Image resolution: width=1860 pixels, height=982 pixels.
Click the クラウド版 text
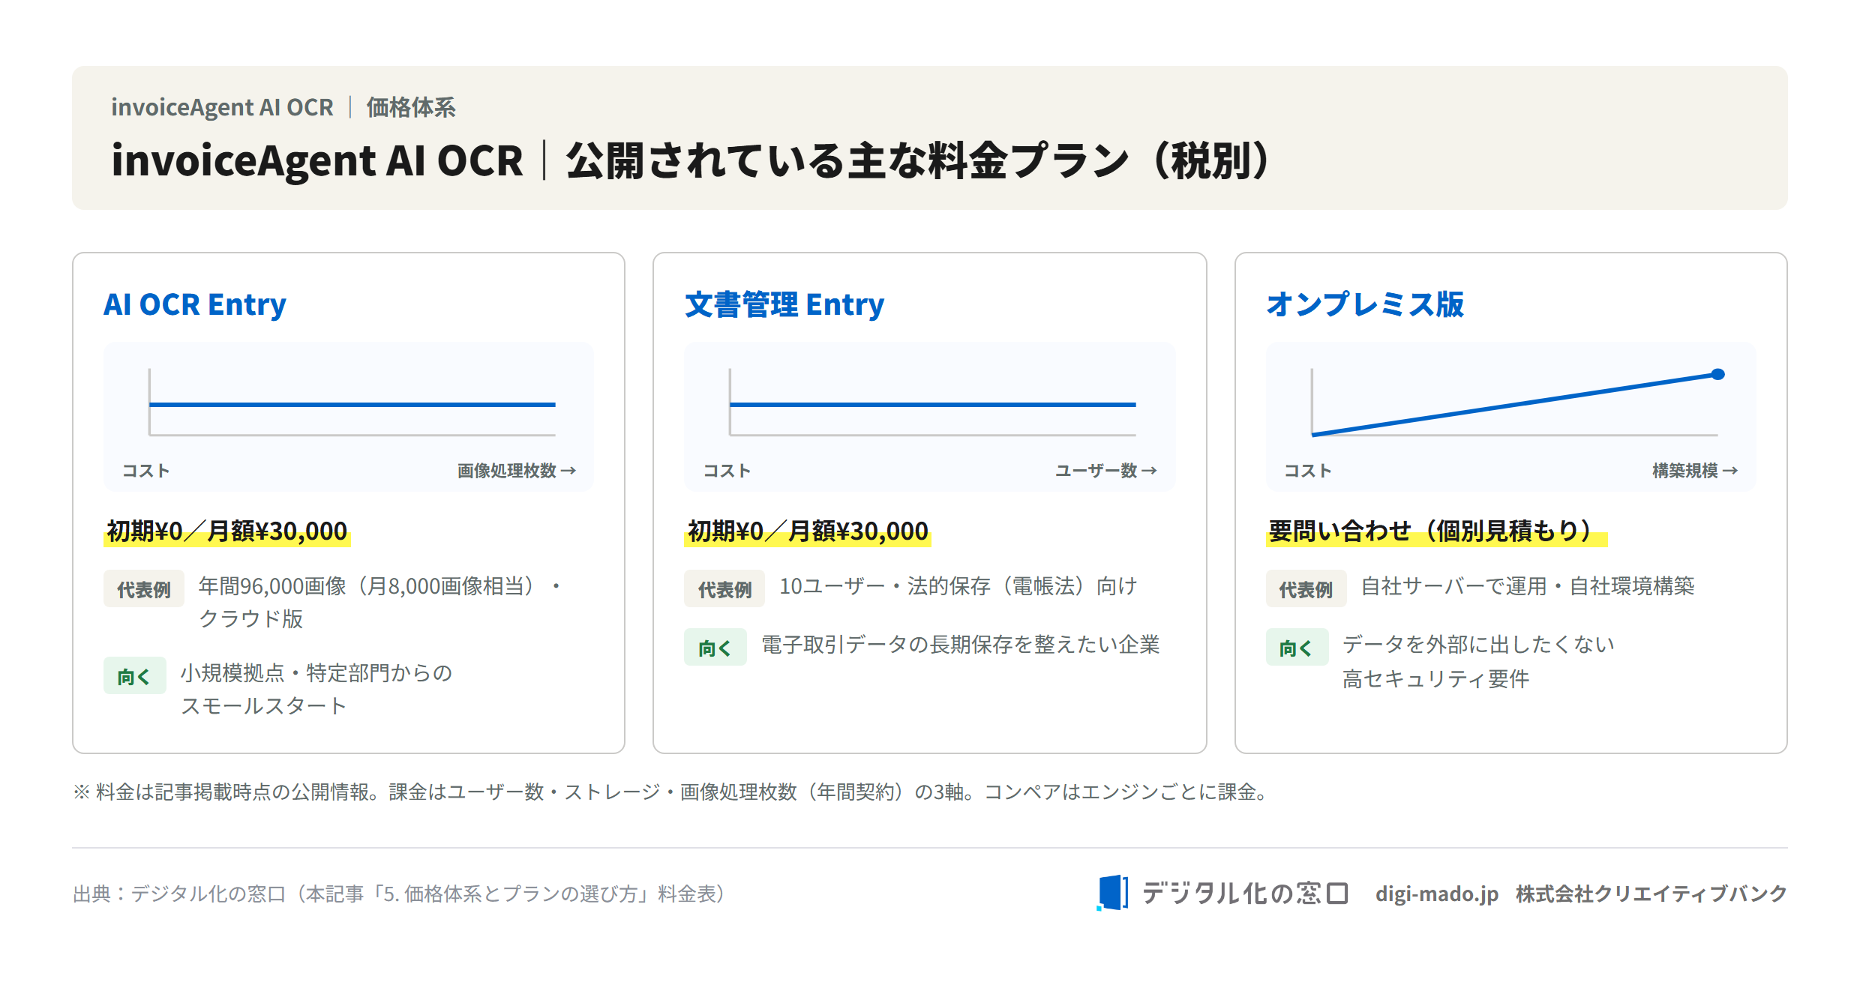coord(250,619)
